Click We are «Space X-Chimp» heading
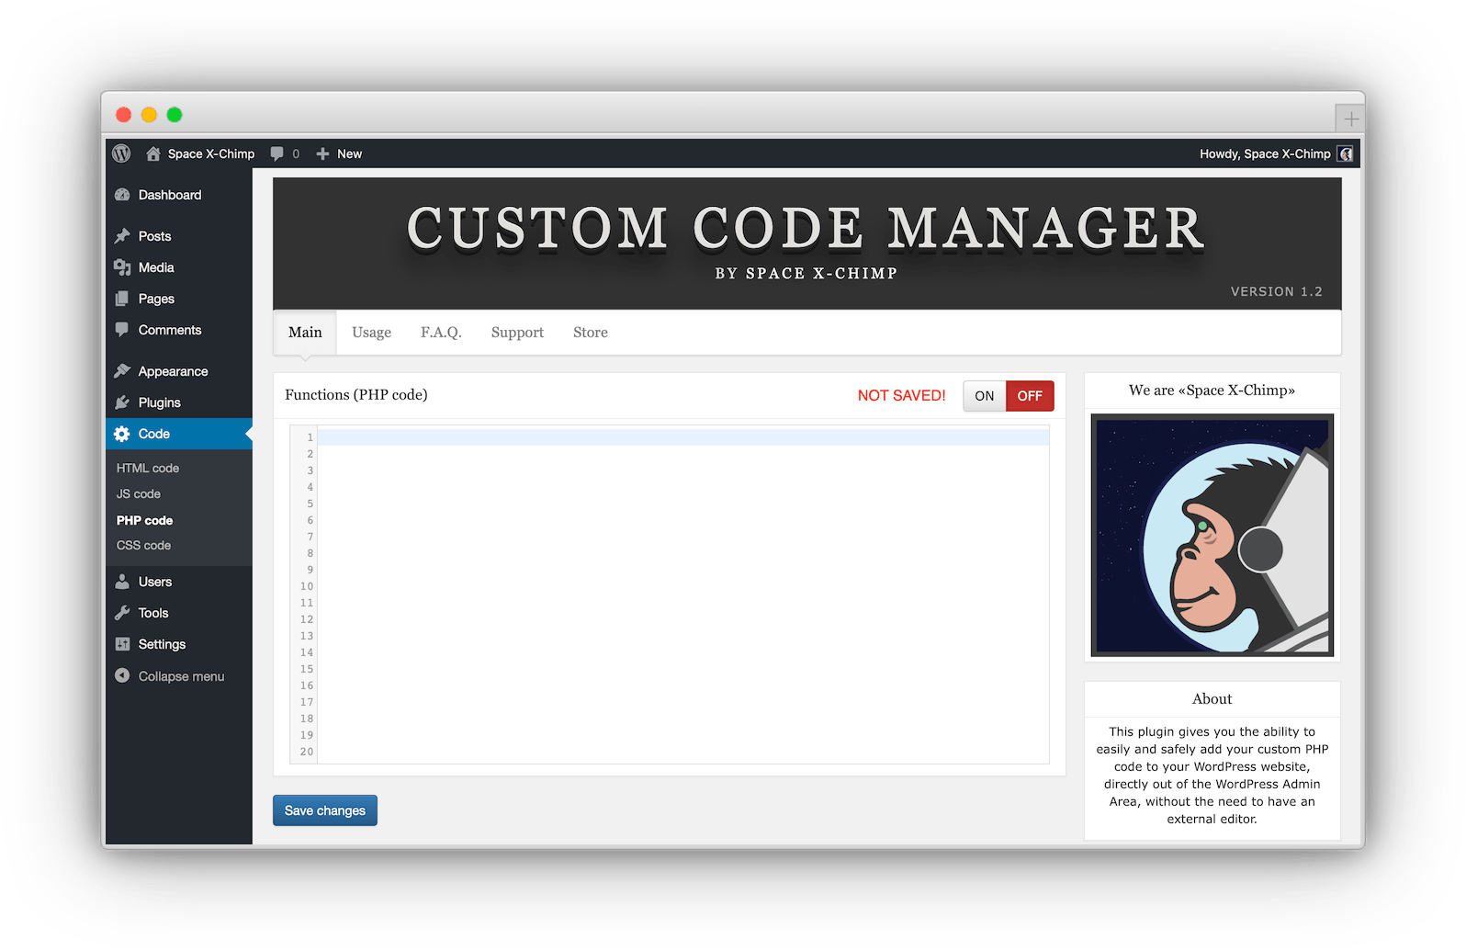Viewport: 1466px width, 951px height. pyautogui.click(x=1212, y=391)
